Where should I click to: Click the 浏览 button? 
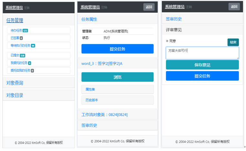click(x=117, y=77)
